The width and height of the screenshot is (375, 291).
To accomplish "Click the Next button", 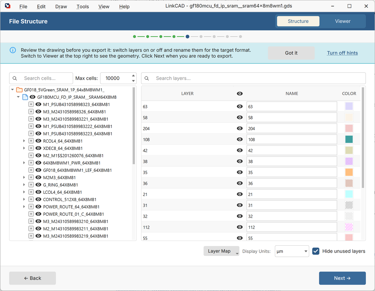I will click(x=342, y=278).
